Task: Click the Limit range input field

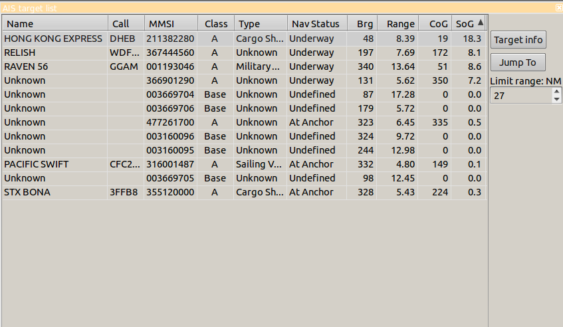Action: [521, 96]
